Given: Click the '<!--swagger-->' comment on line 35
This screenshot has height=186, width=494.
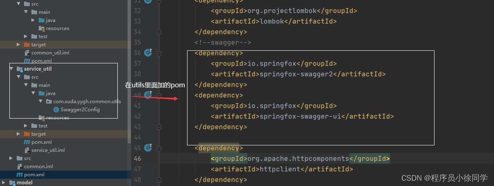Looking at the screenshot, I should tap(223, 42).
